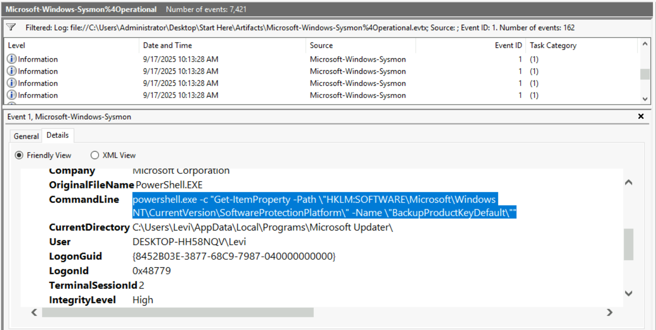Click the PowerShell.EXE value
Viewport: 656px width, 330px height.
169,185
